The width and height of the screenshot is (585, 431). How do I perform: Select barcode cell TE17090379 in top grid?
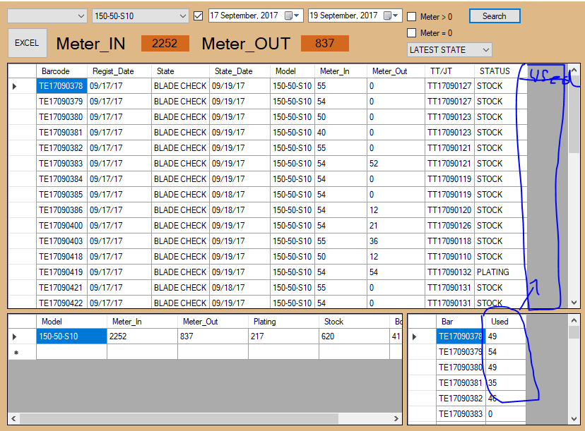coord(62,102)
